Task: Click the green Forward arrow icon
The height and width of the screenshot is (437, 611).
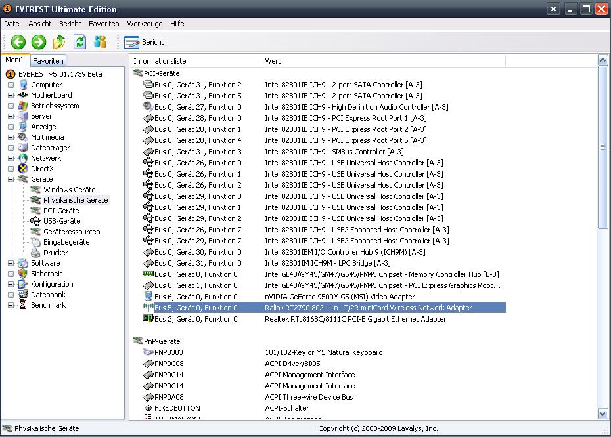Action: point(39,42)
